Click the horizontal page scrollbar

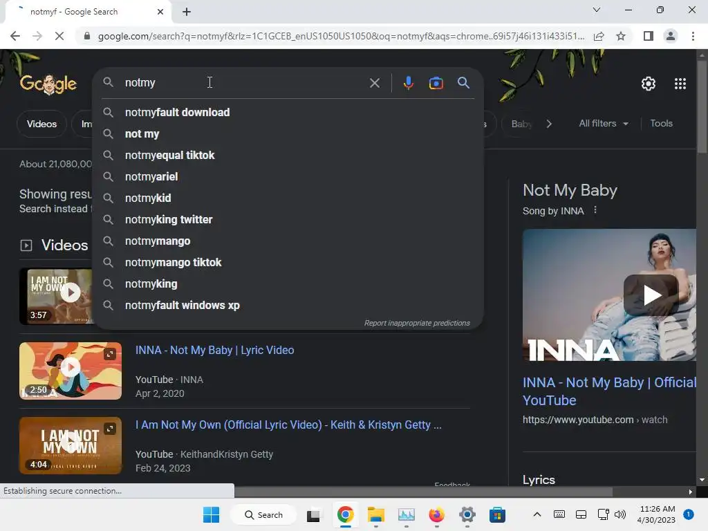(x=424, y=492)
